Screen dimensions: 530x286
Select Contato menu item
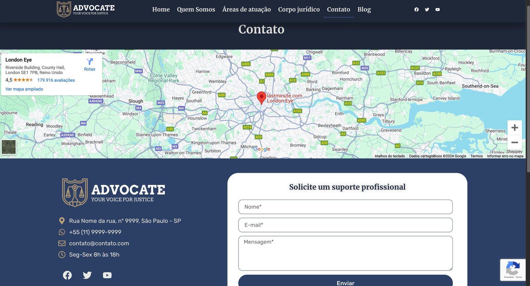[x=339, y=9]
